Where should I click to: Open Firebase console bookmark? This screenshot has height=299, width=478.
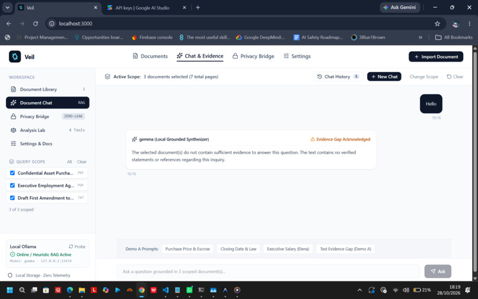click(152, 37)
